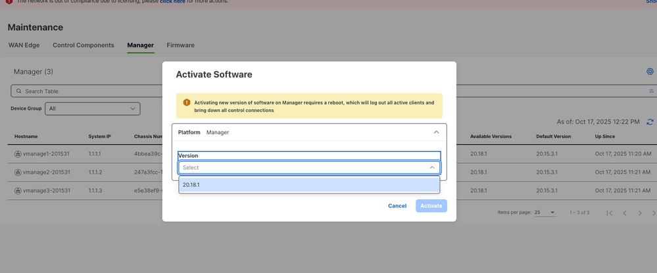Image resolution: width=657 pixels, height=273 pixels.
Task: Open the table settings gear icon
Action: click(650, 71)
